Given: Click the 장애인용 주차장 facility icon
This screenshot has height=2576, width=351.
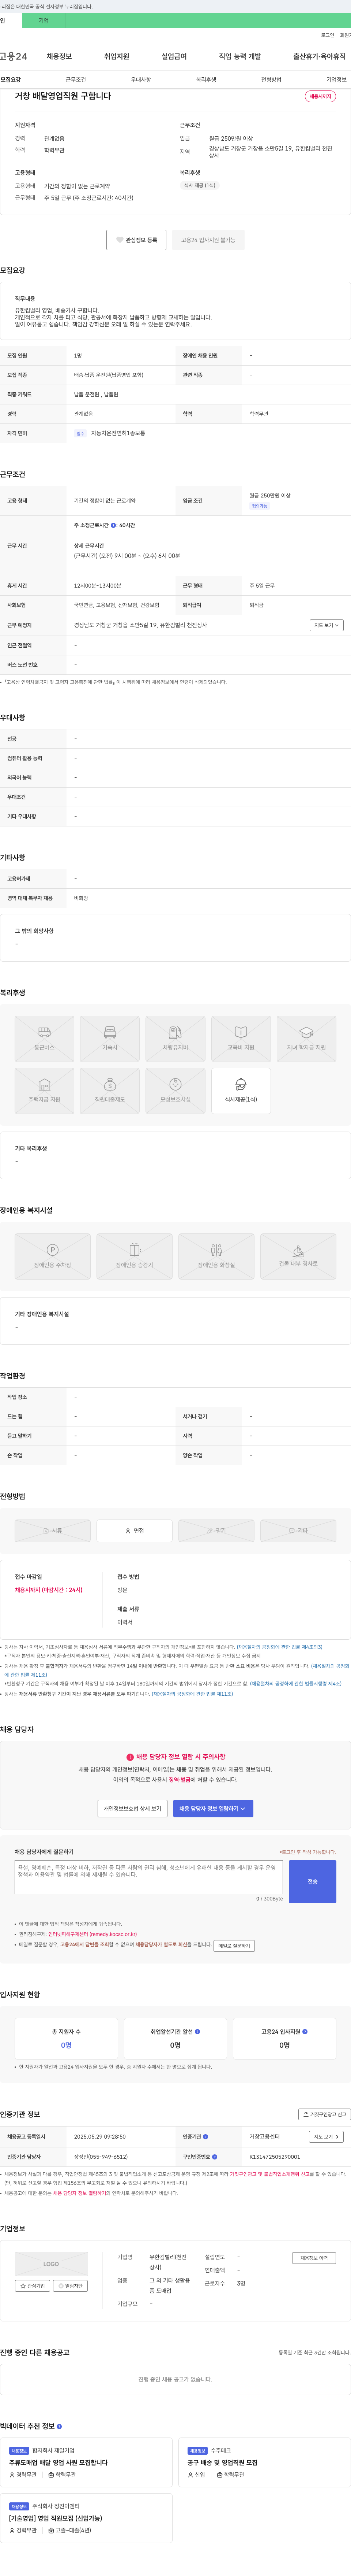Looking at the screenshot, I should point(53,1256).
